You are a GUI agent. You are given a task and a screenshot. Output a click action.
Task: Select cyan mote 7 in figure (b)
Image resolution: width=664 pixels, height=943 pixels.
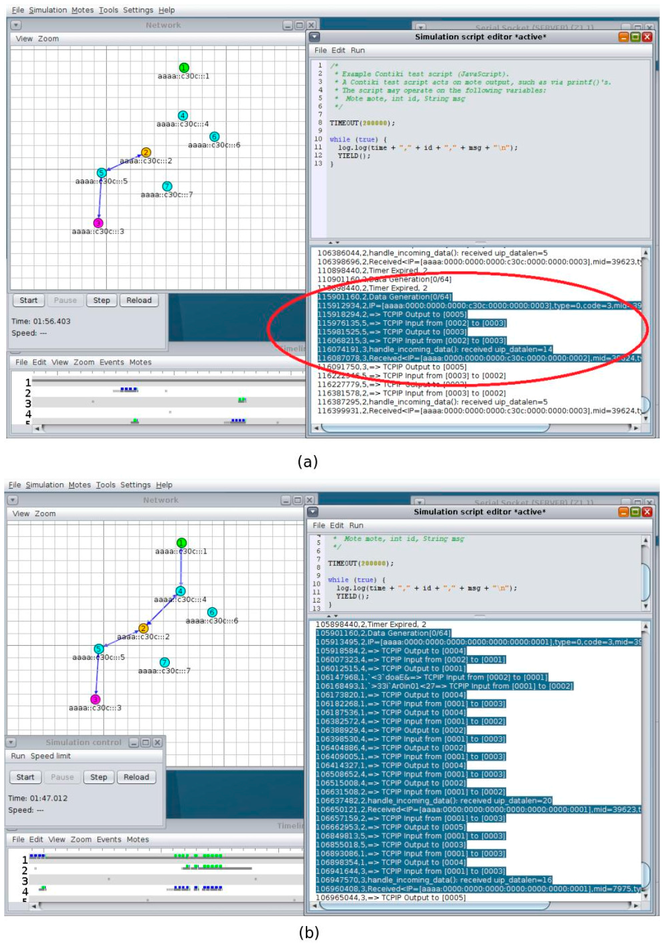pyautogui.click(x=165, y=662)
